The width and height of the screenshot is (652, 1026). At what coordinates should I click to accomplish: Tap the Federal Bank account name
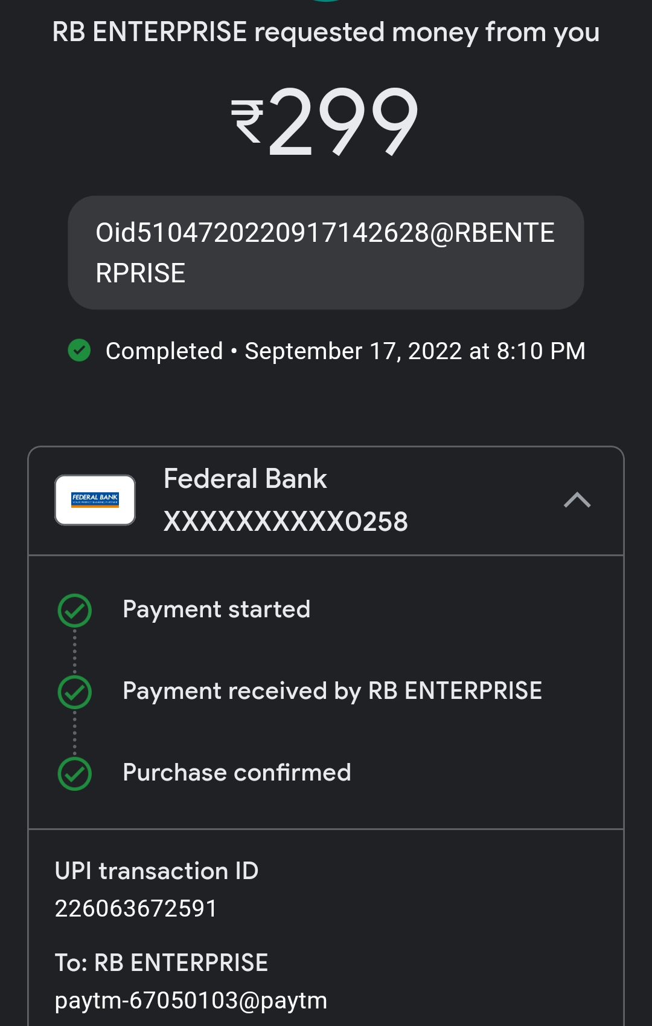click(245, 479)
